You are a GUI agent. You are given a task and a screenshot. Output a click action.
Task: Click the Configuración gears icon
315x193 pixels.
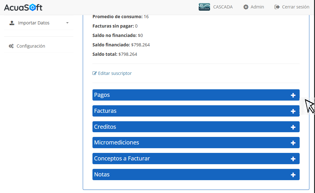11,46
